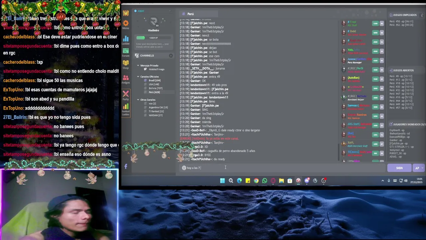This screenshot has height=240, width=426.
Task: Click the SIGN button
Action: pyautogui.click(x=399, y=168)
